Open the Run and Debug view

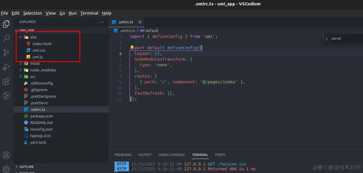[6, 67]
